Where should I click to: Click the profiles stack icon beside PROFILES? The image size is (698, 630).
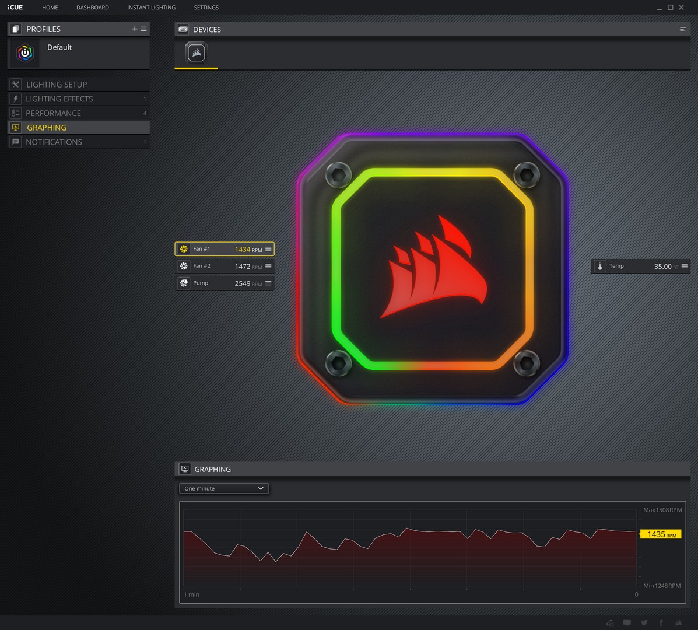(16, 29)
